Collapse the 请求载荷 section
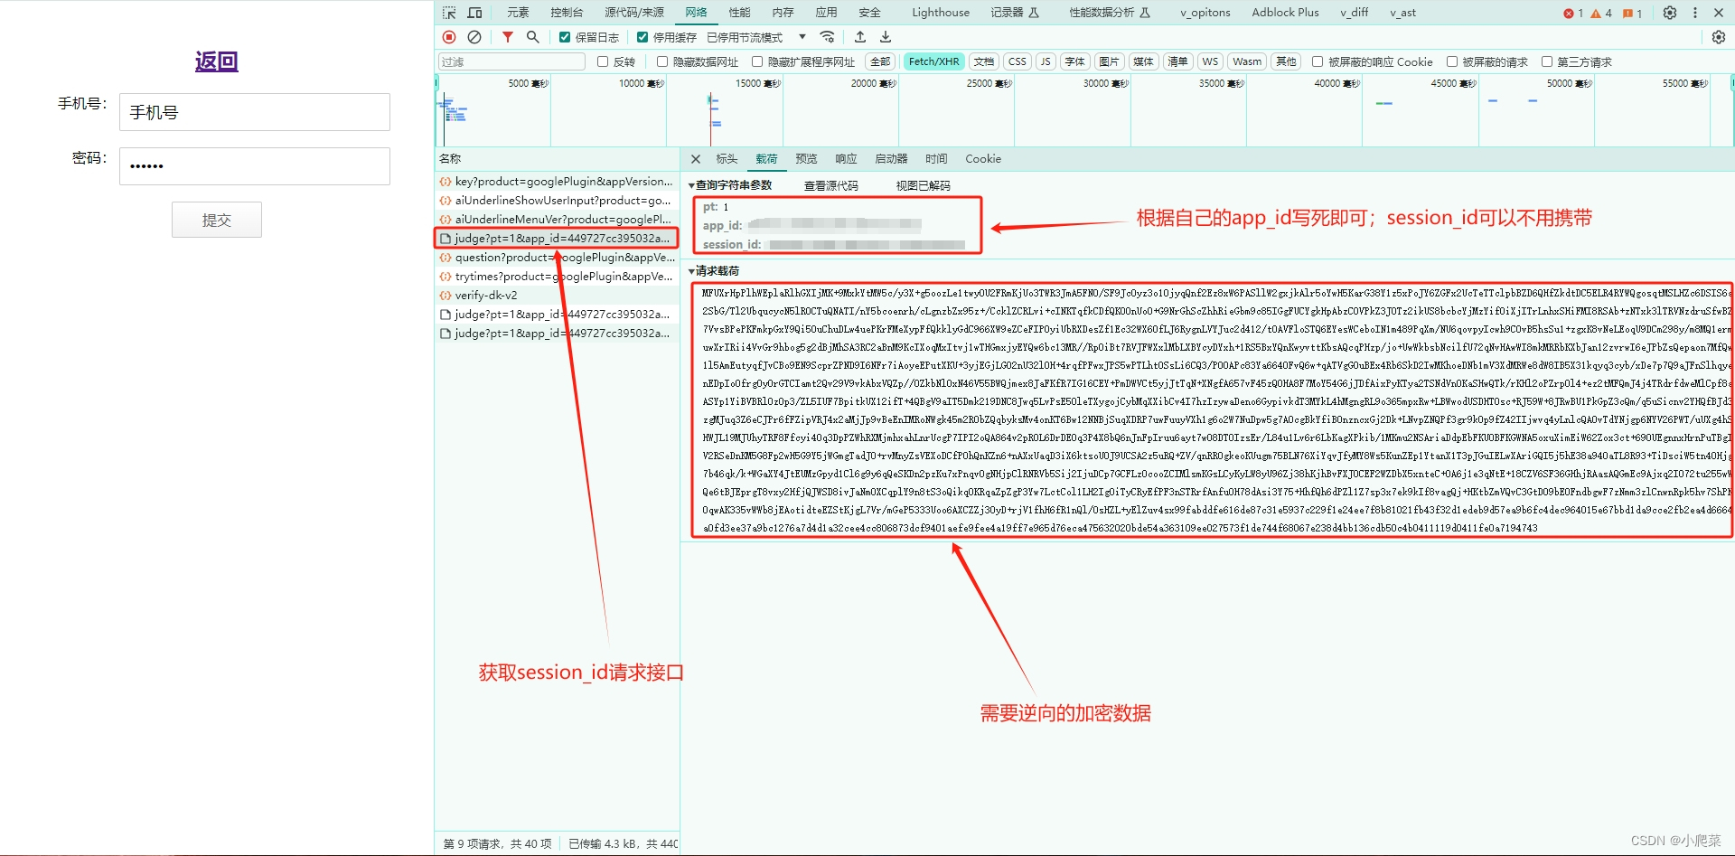Screen dimensions: 1735x856 click(x=714, y=271)
